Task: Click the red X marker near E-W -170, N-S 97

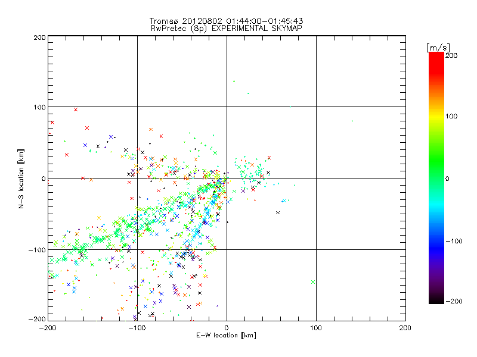Action: (76, 109)
